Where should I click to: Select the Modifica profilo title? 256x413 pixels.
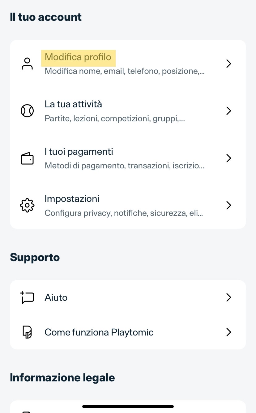tap(78, 57)
